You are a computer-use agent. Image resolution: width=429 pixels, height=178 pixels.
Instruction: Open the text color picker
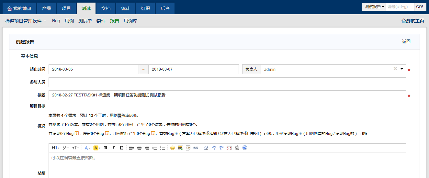(x=88, y=148)
